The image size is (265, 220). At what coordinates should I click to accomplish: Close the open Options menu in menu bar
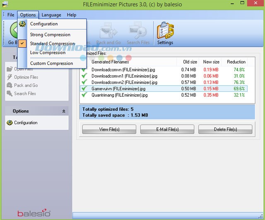point(28,15)
